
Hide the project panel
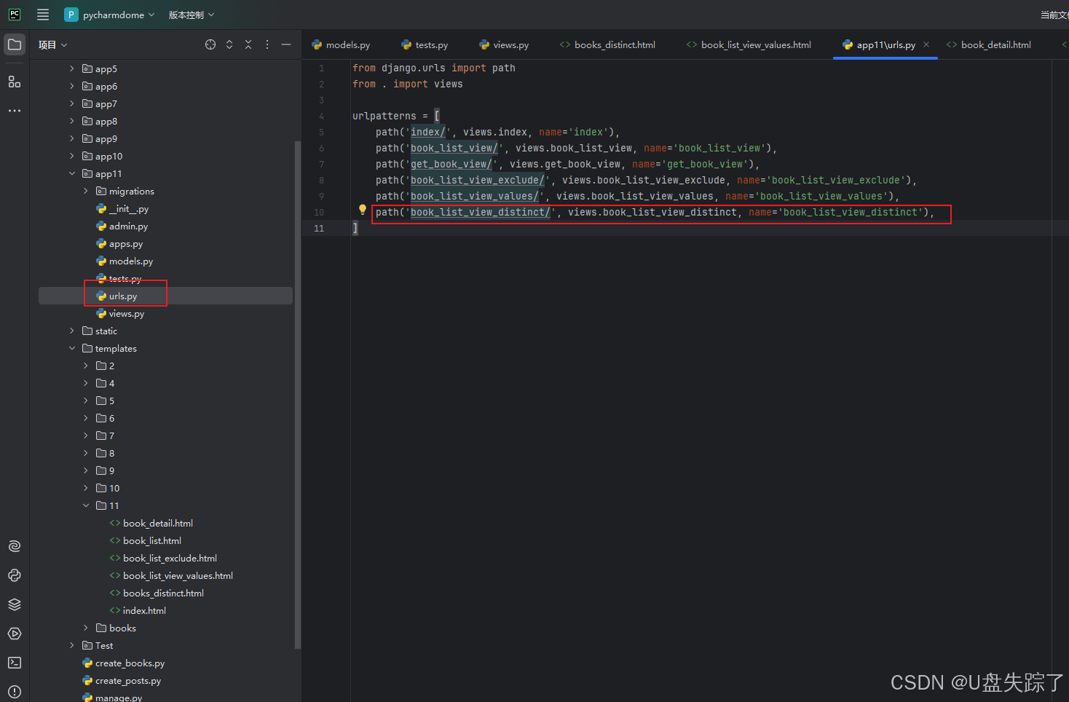286,44
